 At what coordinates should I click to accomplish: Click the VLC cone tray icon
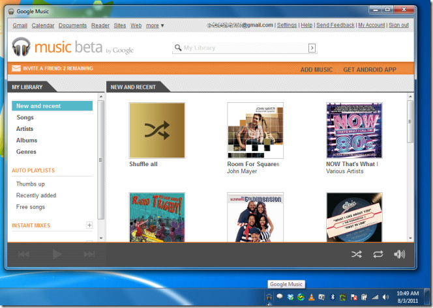(312, 297)
